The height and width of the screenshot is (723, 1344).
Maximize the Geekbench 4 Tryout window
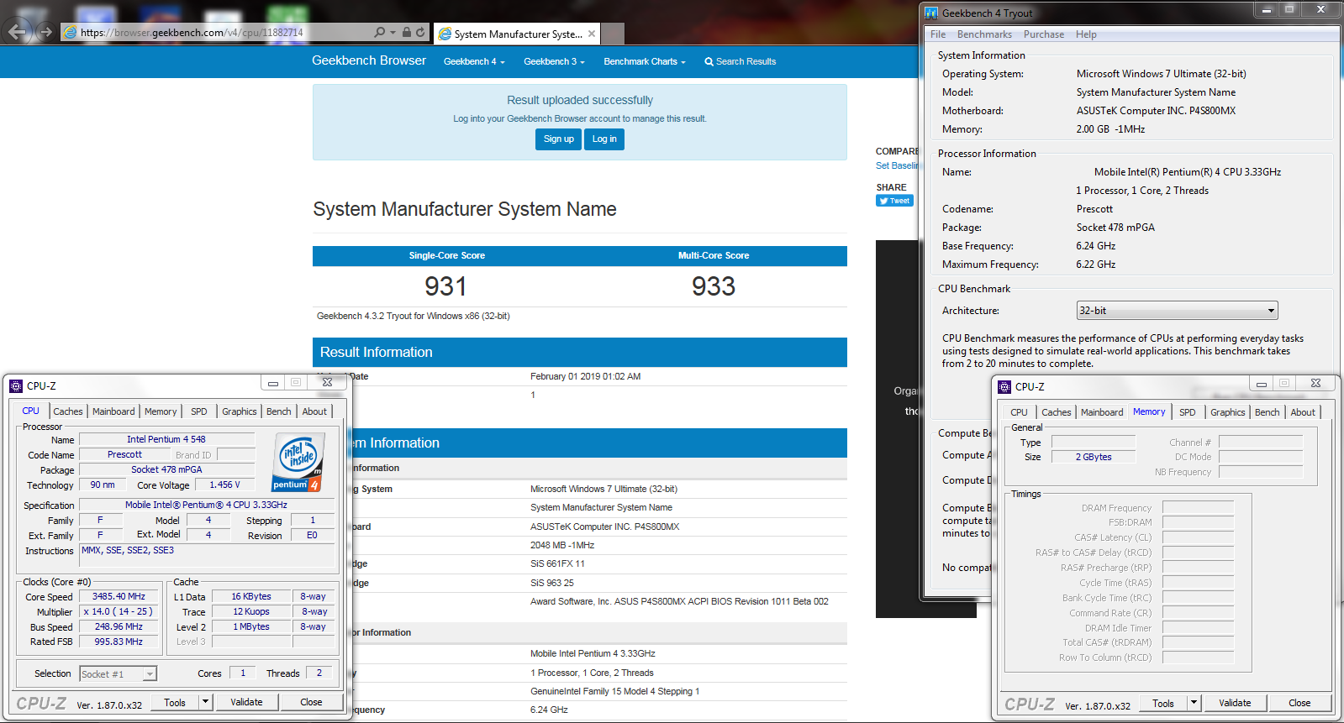1289,9
